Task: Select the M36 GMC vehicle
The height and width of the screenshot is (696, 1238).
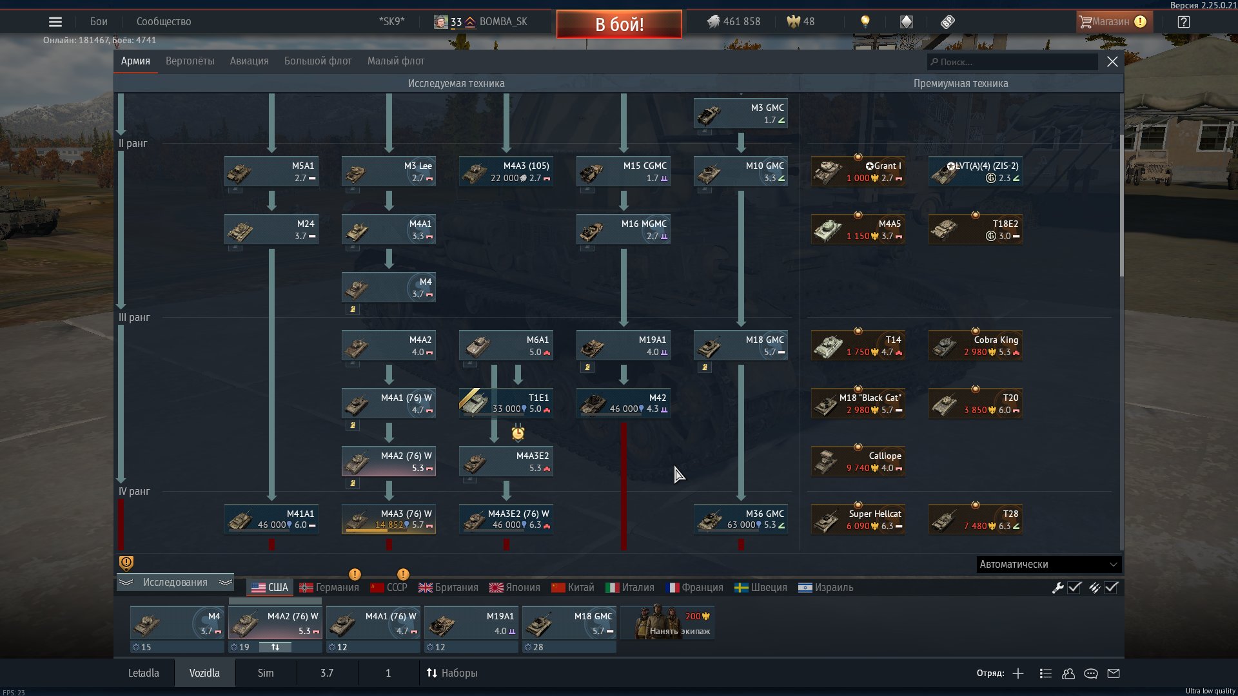Action: [741, 519]
